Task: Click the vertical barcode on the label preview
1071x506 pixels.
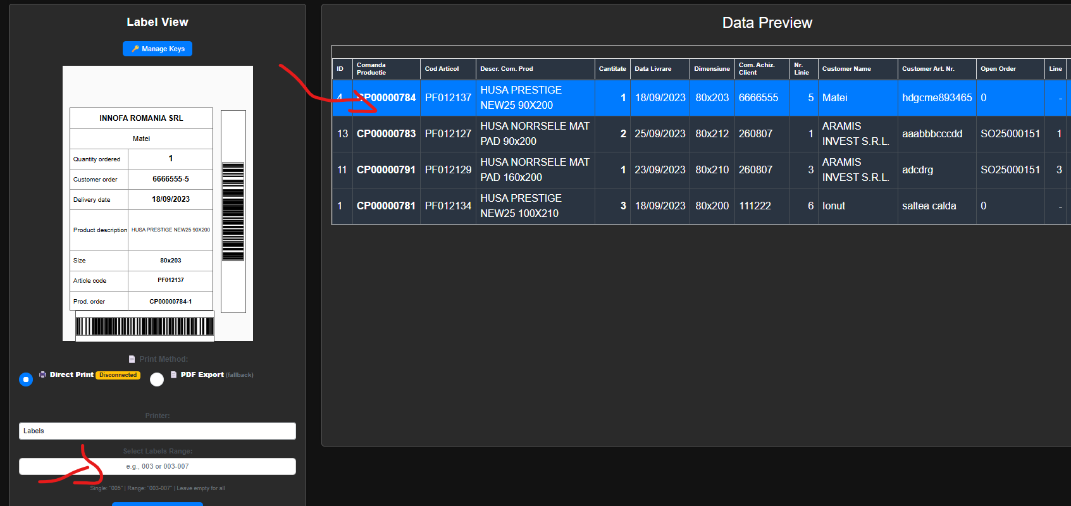Action: [x=233, y=211]
